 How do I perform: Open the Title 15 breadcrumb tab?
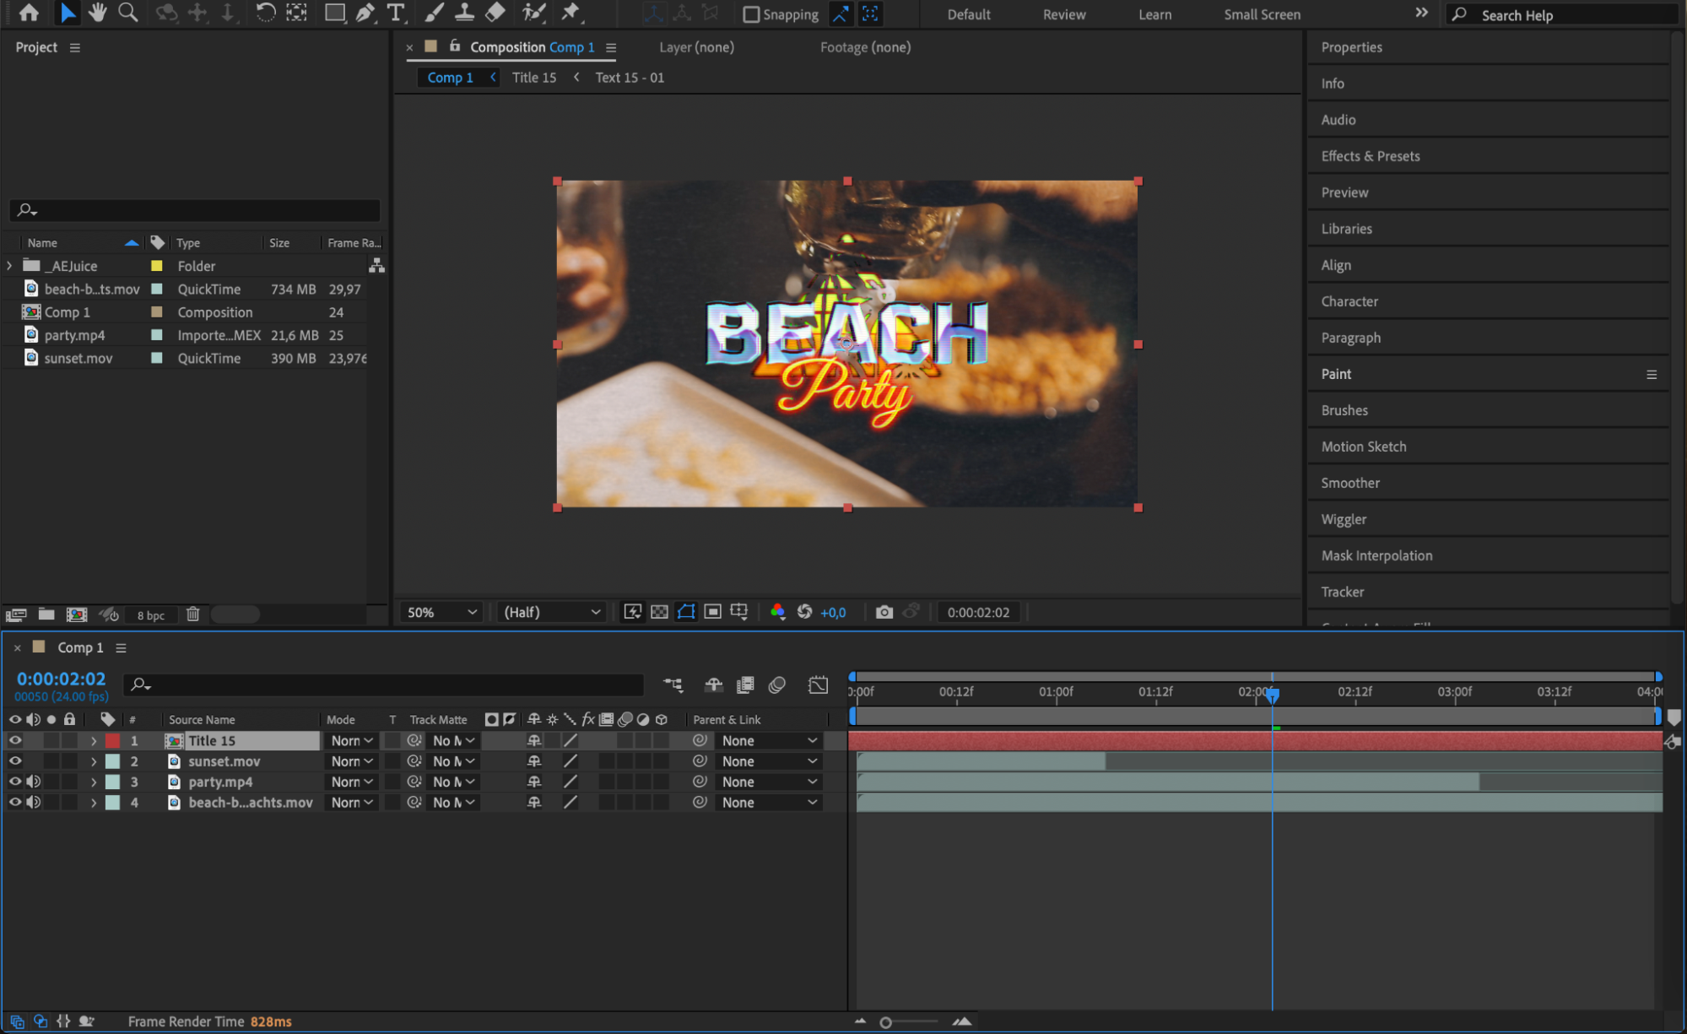coord(533,78)
